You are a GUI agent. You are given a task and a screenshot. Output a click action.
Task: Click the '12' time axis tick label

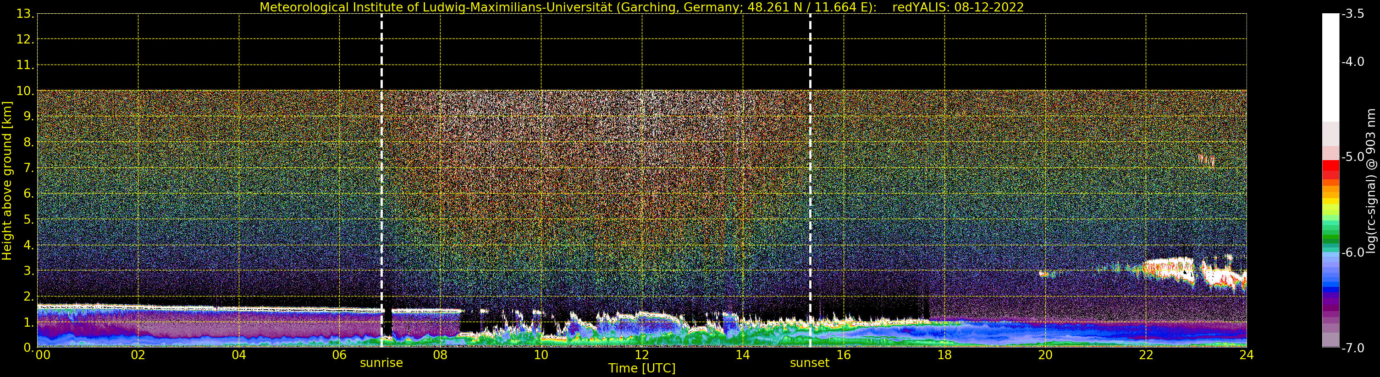pyautogui.click(x=642, y=355)
